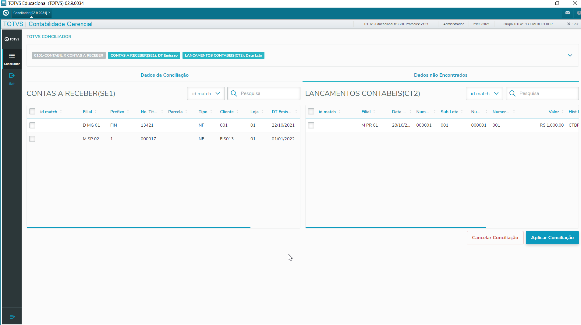
Task: Open the mail envelope icon
Action: click(568, 13)
